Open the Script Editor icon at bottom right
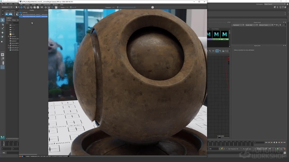Screen dimensions: 289x162 tap(285, 153)
